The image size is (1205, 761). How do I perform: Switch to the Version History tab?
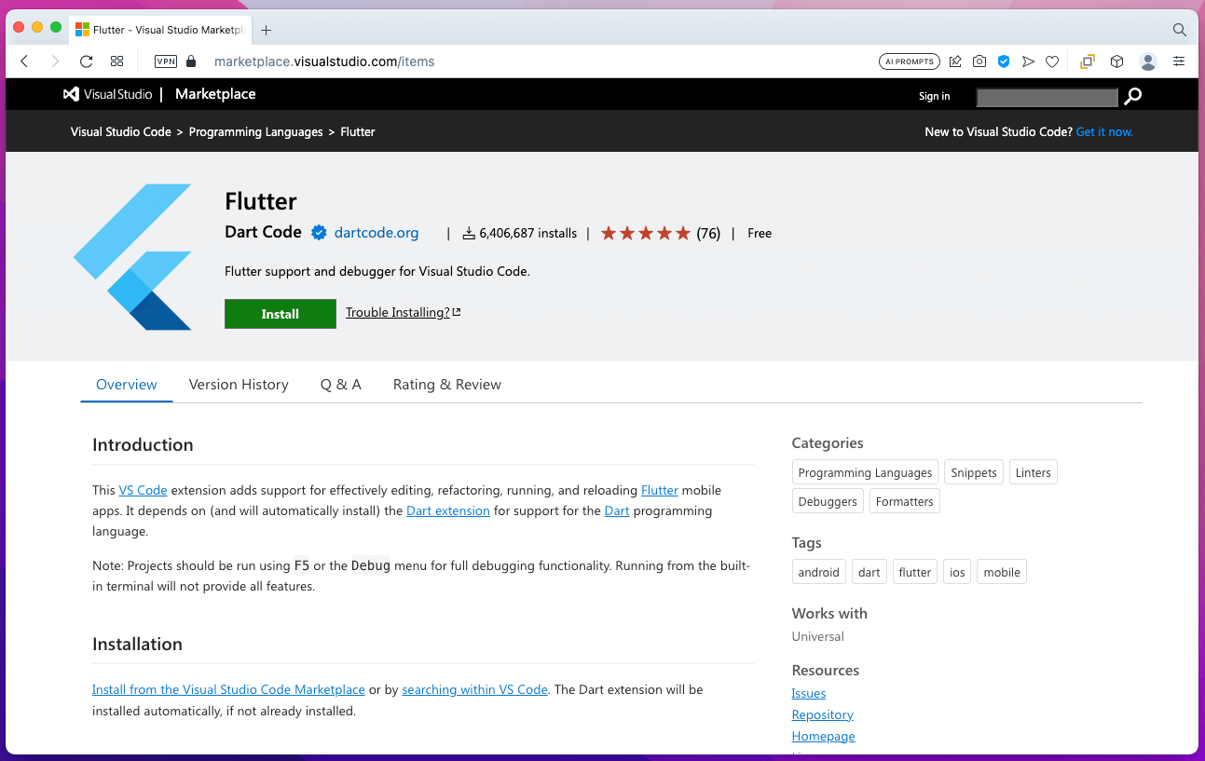click(x=239, y=385)
